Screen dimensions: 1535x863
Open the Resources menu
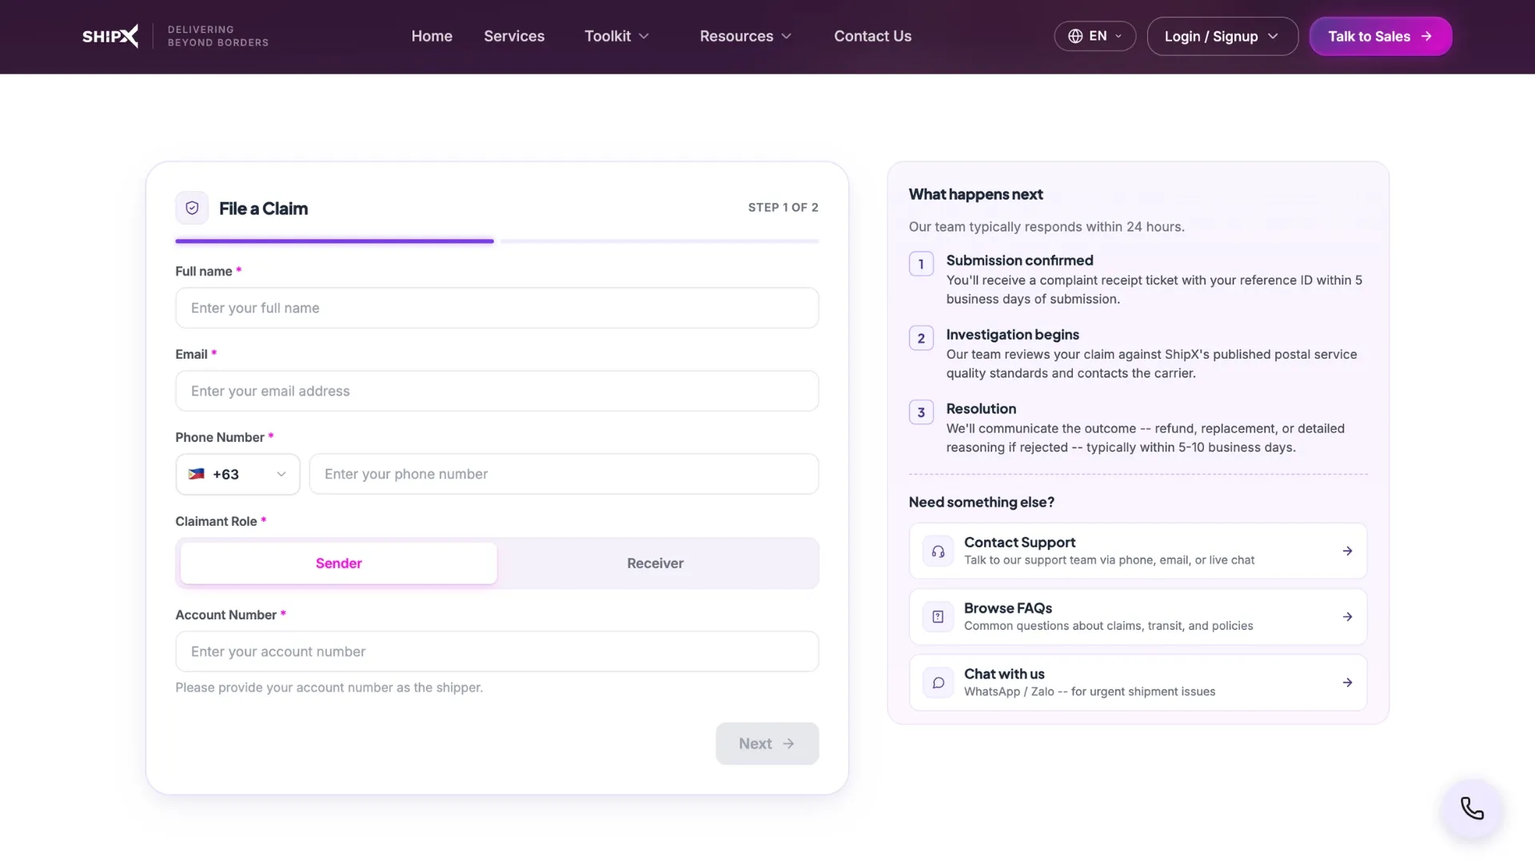(x=745, y=36)
